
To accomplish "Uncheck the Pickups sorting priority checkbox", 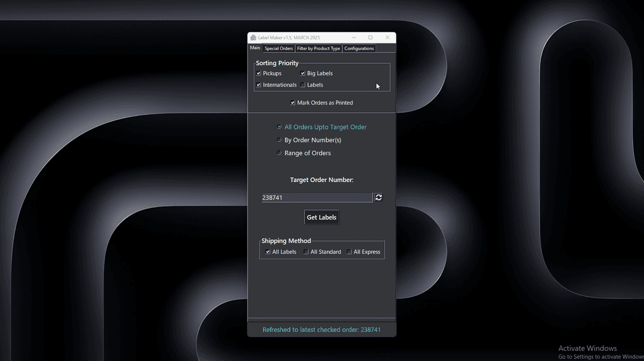I will [x=259, y=73].
